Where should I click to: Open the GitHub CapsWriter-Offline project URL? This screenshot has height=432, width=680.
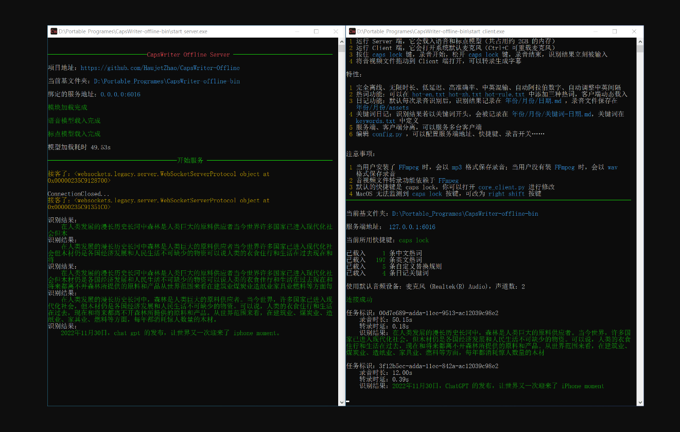click(x=160, y=68)
